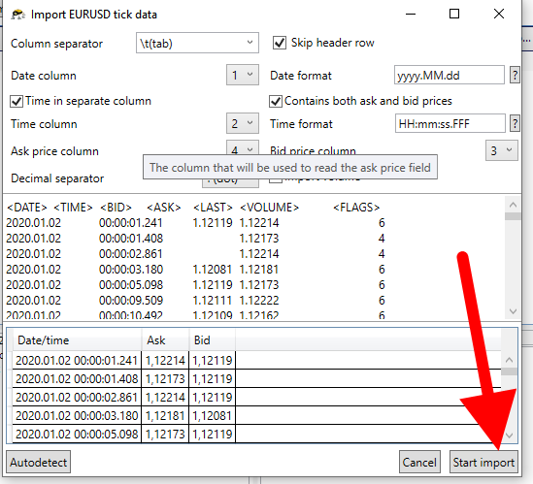Click raw time value 00:00:09.509
533x484 pixels.
click(x=131, y=301)
